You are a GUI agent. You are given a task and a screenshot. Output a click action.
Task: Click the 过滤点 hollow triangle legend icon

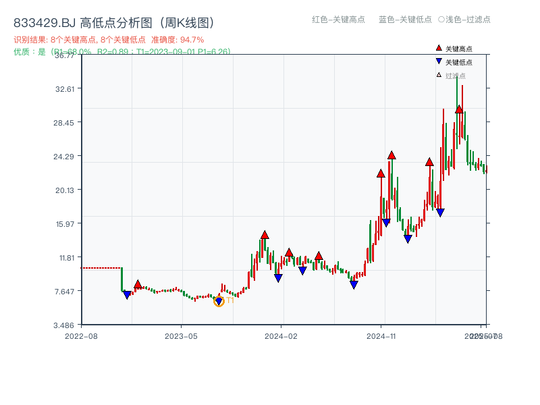point(437,76)
